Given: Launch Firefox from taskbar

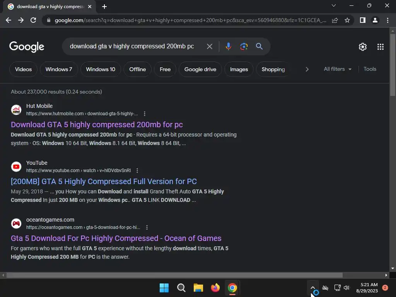Looking at the screenshot, I should [x=215, y=288].
